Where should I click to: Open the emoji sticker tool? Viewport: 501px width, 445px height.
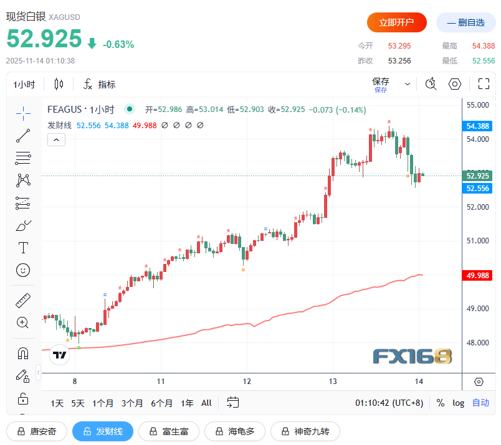[x=23, y=270]
